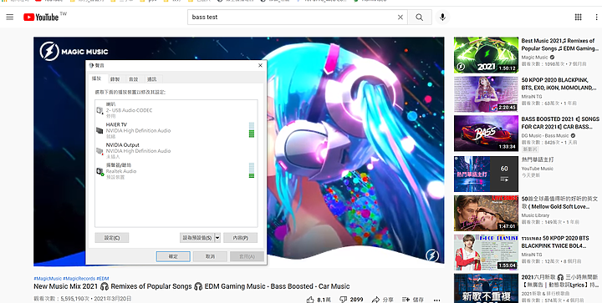
Task: Go to YouTube home via logo
Action: tap(41, 17)
